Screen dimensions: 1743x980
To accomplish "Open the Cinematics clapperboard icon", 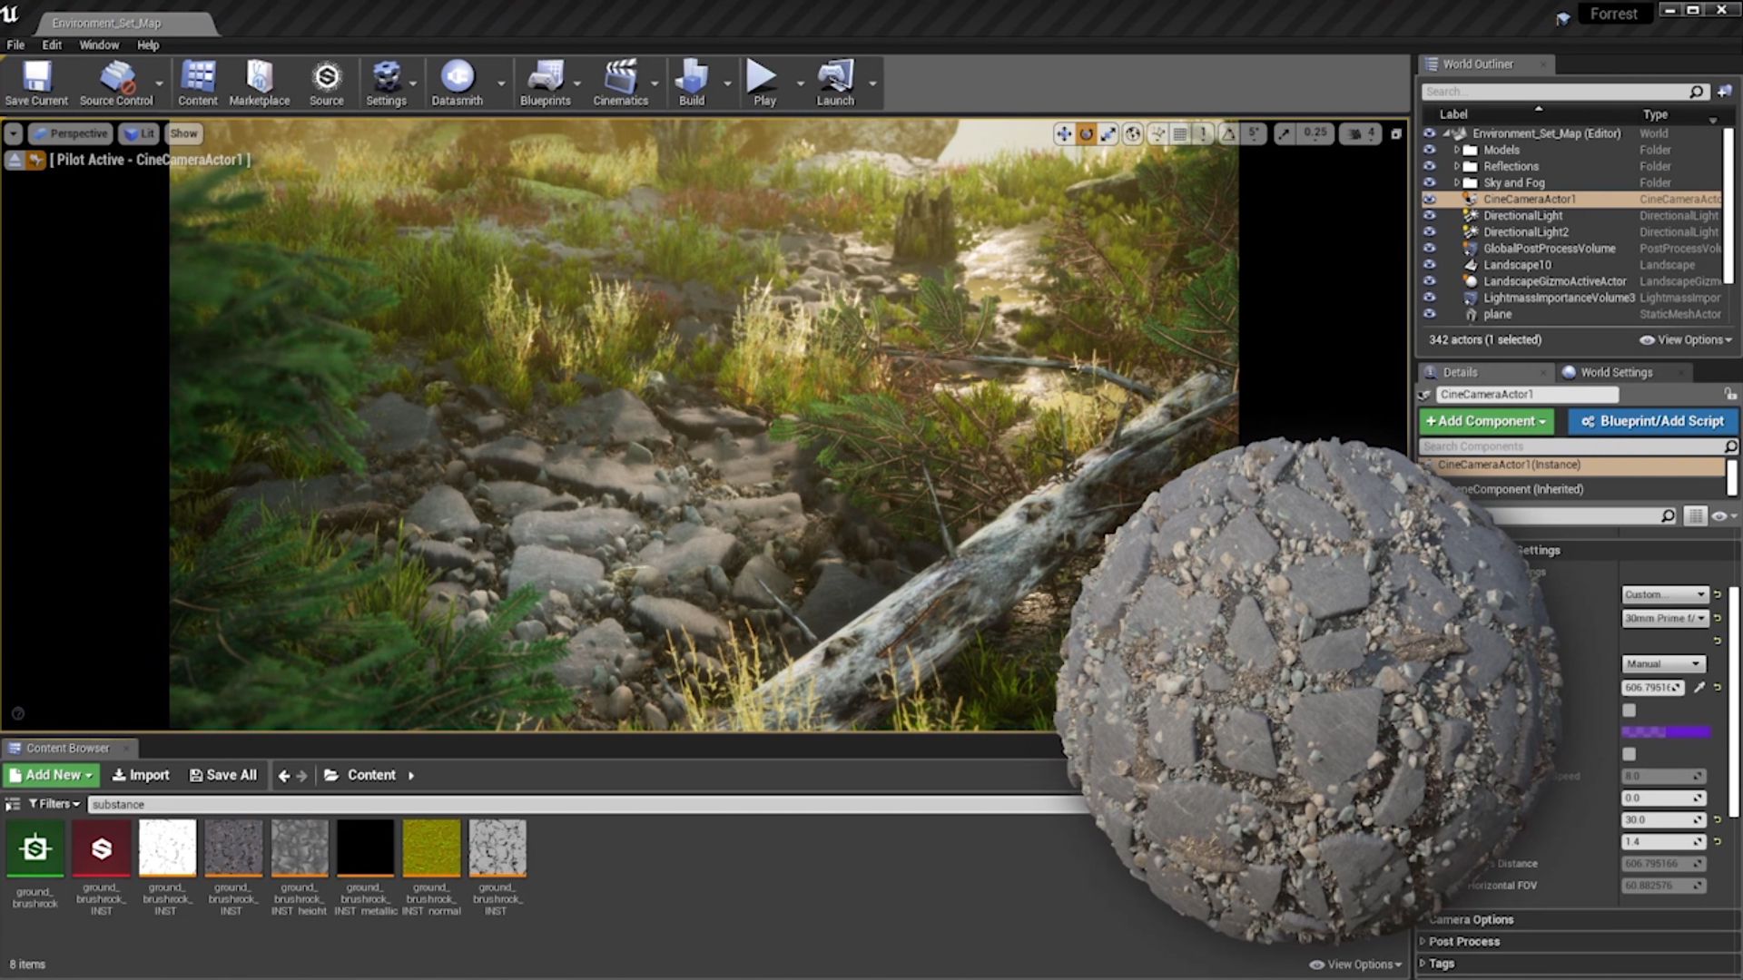I will point(620,78).
